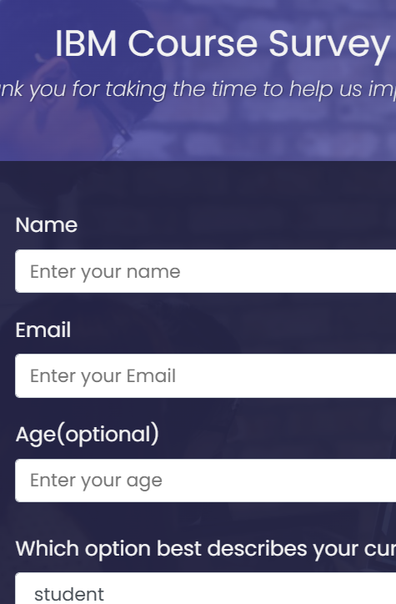Click the Name input field
This screenshot has height=604, width=396.
pos(206,271)
